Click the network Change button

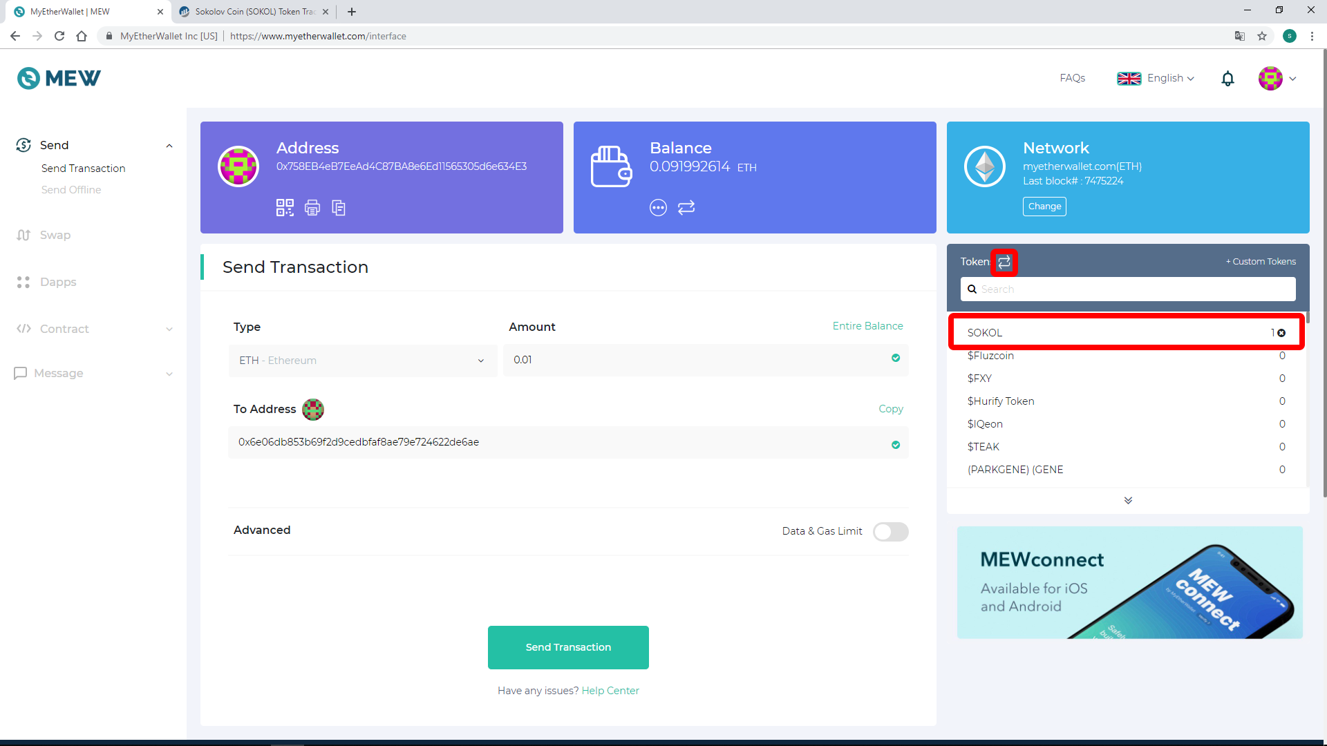pos(1044,207)
